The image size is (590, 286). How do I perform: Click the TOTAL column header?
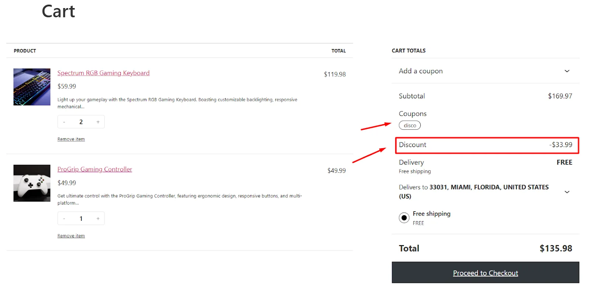[339, 51]
